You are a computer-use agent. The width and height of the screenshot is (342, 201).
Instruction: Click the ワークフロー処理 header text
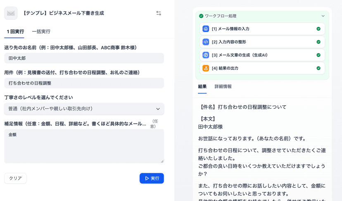(221, 16)
